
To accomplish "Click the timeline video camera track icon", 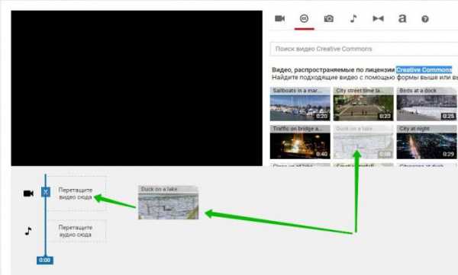I will (28, 193).
